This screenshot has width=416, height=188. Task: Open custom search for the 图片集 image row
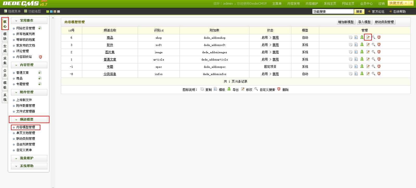[373, 52]
